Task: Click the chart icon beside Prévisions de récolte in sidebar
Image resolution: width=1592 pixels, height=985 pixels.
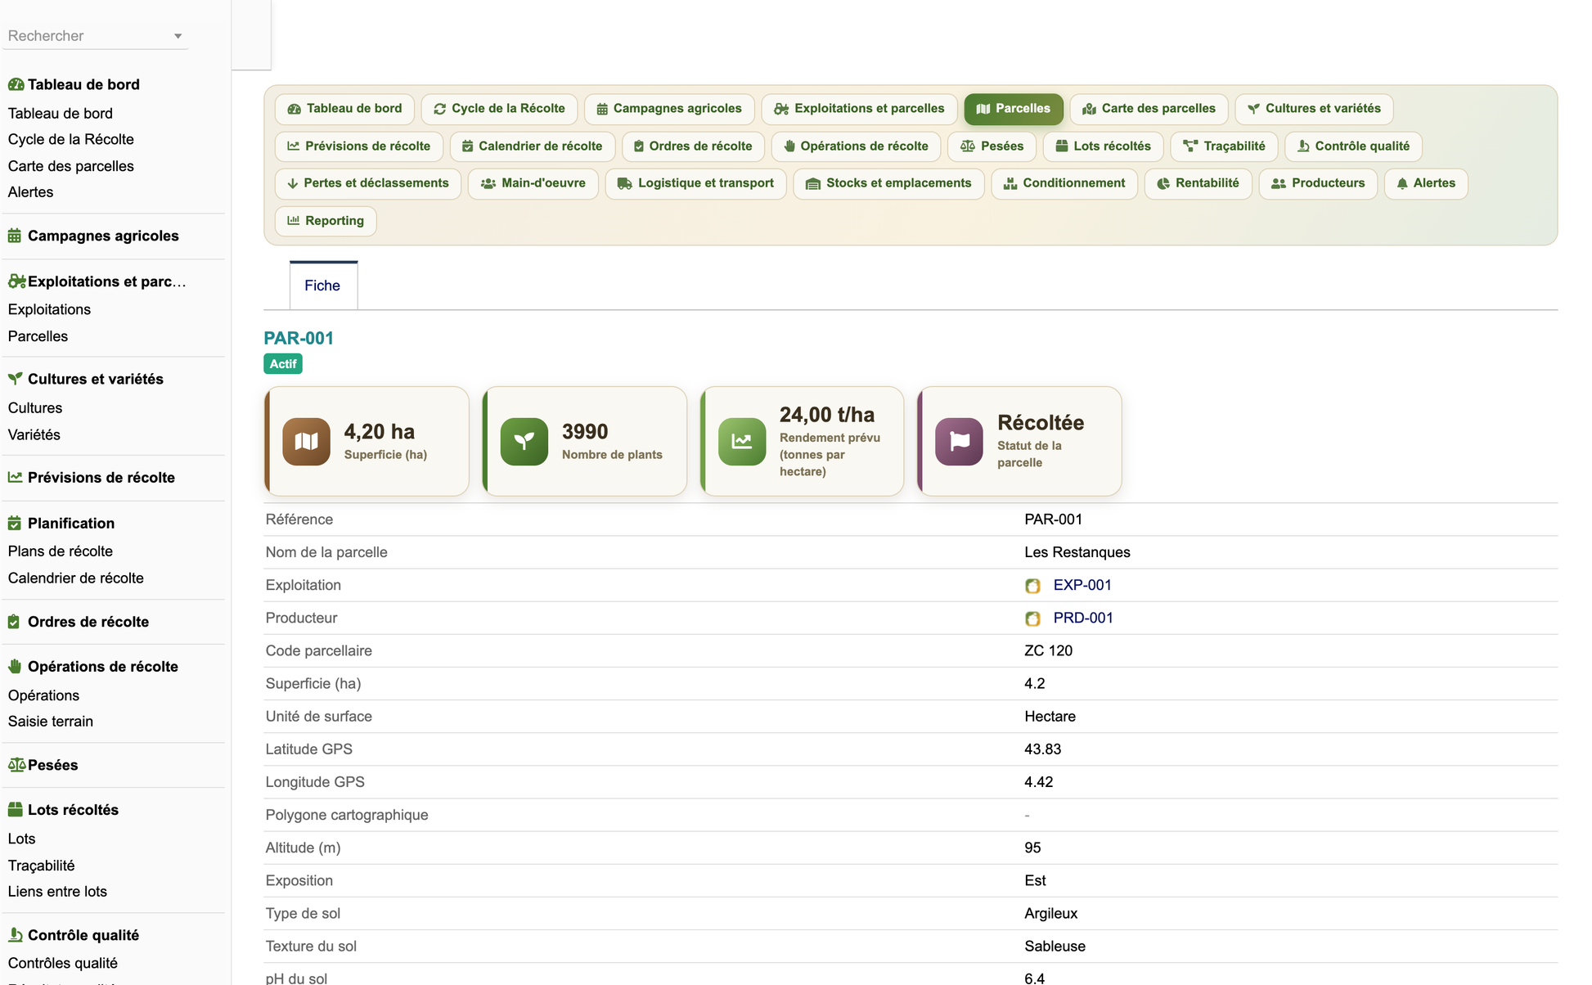Action: [15, 477]
